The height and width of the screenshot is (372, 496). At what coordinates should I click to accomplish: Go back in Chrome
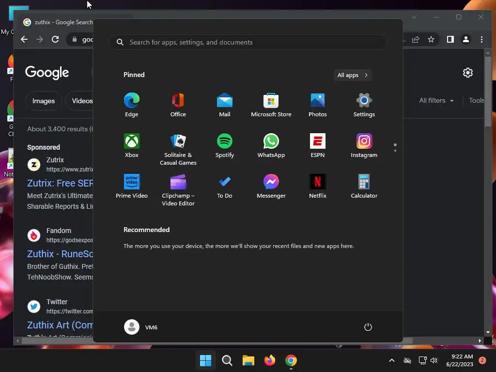coord(24,39)
